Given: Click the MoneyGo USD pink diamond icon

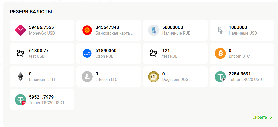Looking at the screenshot, I should coord(21,30).
